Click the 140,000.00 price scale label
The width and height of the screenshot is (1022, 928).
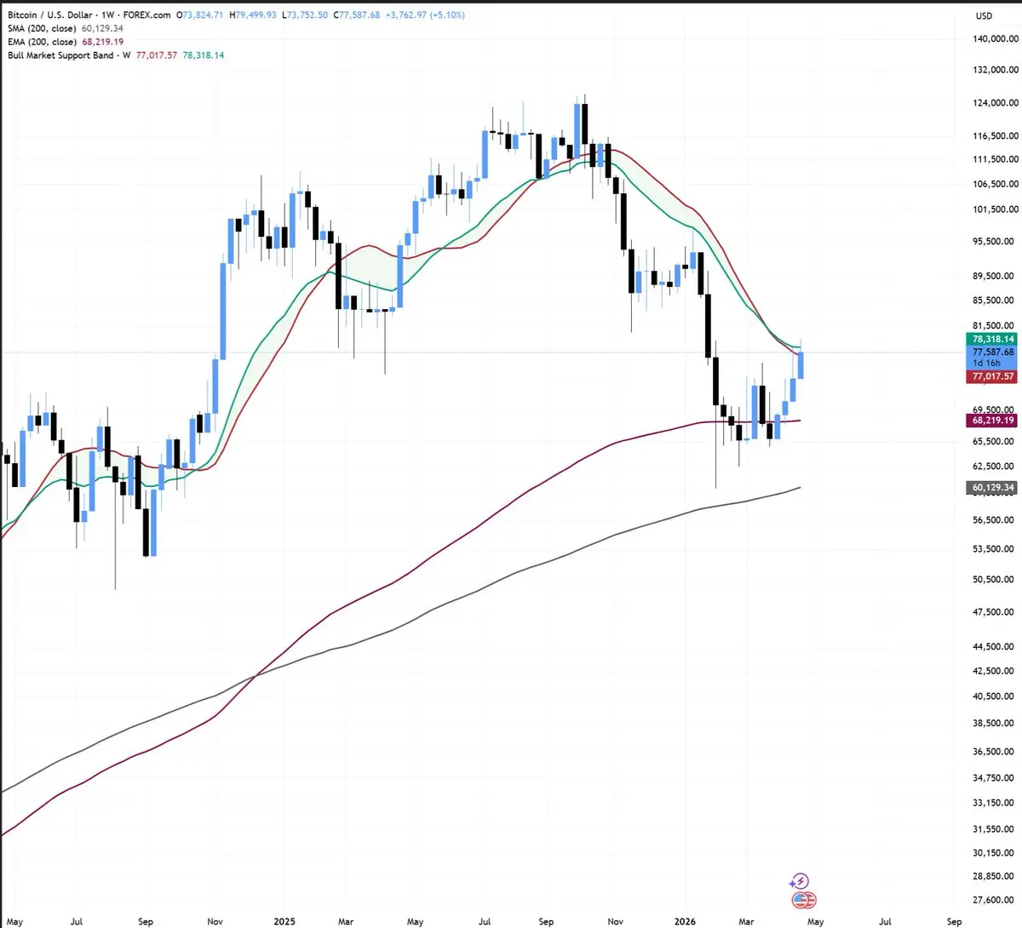point(994,38)
